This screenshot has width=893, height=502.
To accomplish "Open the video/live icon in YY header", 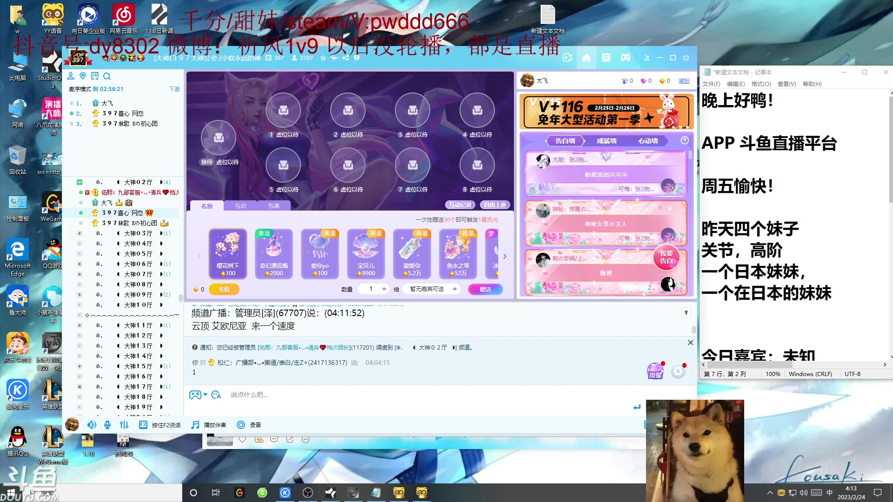I will [567, 58].
